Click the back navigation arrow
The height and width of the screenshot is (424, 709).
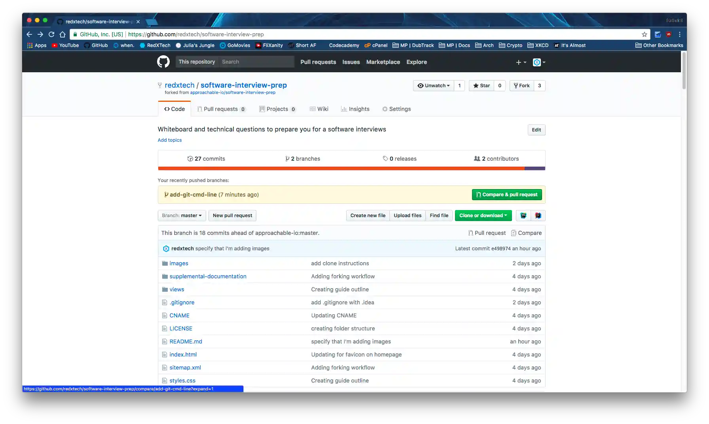coord(29,34)
